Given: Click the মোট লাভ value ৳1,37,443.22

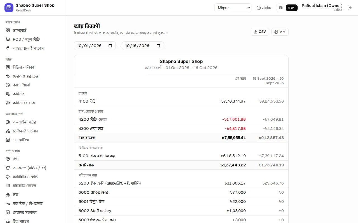Looking at the screenshot, I should point(233,165).
